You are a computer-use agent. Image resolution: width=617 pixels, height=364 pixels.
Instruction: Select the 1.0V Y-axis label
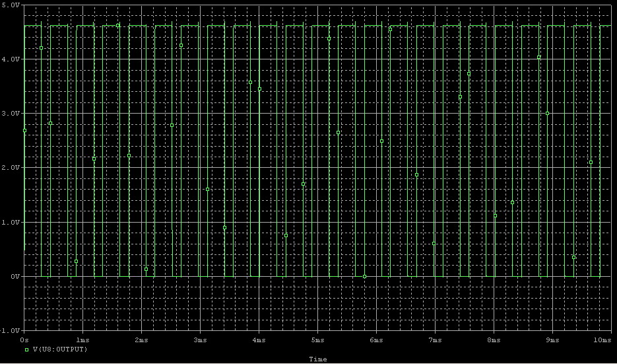[x=11, y=222]
